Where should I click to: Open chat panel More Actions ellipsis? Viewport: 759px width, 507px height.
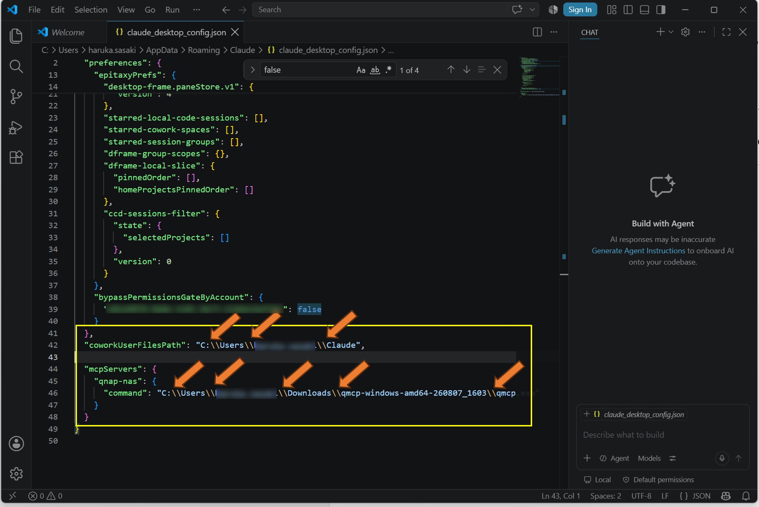click(701, 32)
